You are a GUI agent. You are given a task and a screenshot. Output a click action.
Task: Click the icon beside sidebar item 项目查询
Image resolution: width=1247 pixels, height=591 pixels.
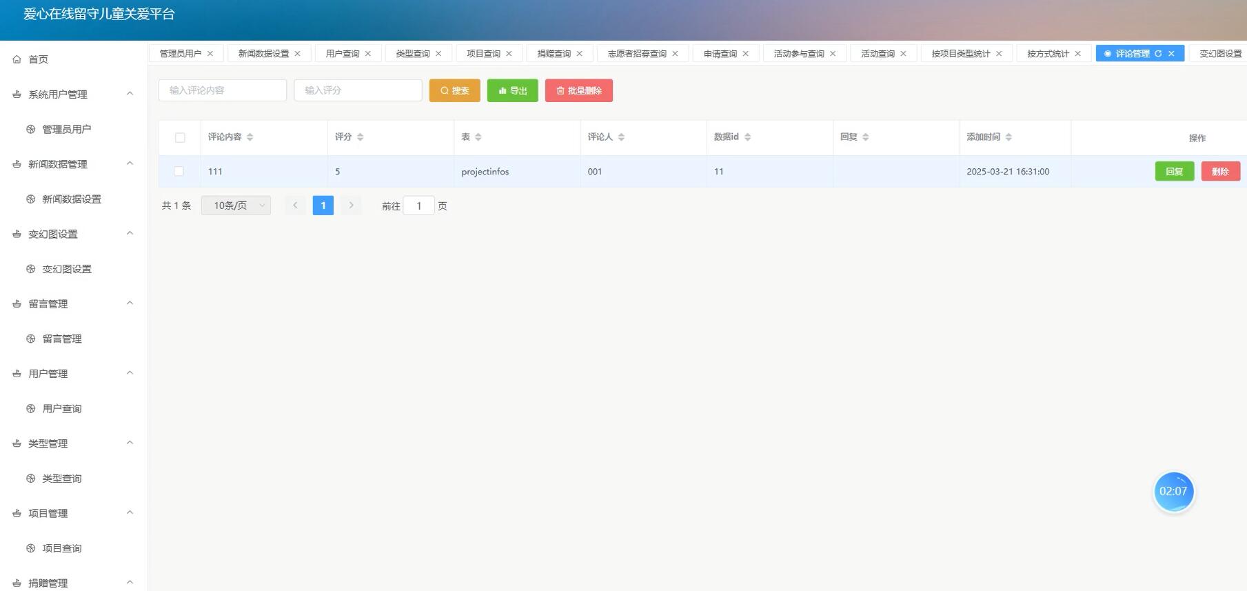point(30,548)
